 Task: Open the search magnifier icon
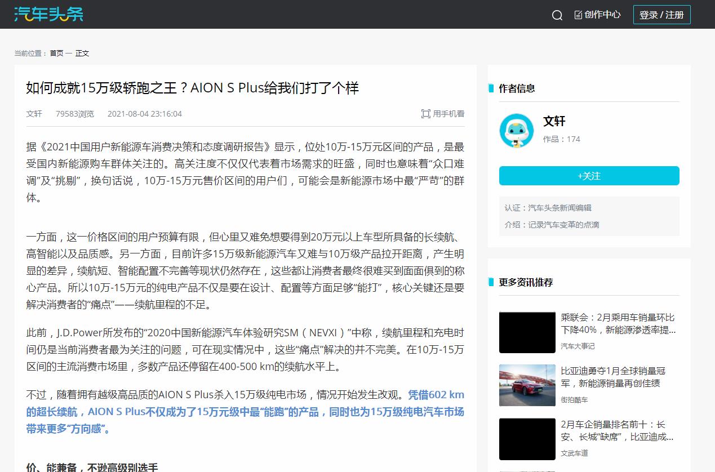pos(557,15)
